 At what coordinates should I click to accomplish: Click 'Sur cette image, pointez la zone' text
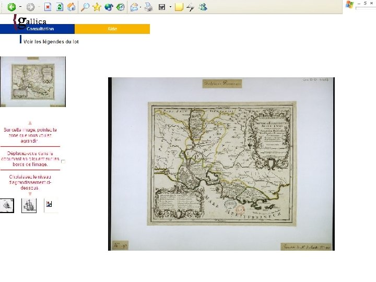[x=30, y=135]
